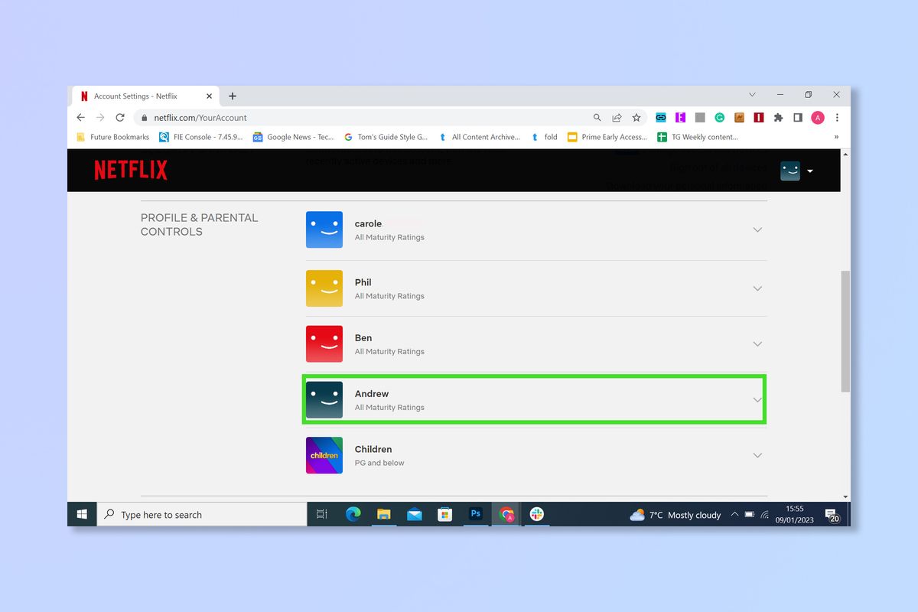Open the share icon in the address bar
The image size is (918, 612).
tap(617, 118)
